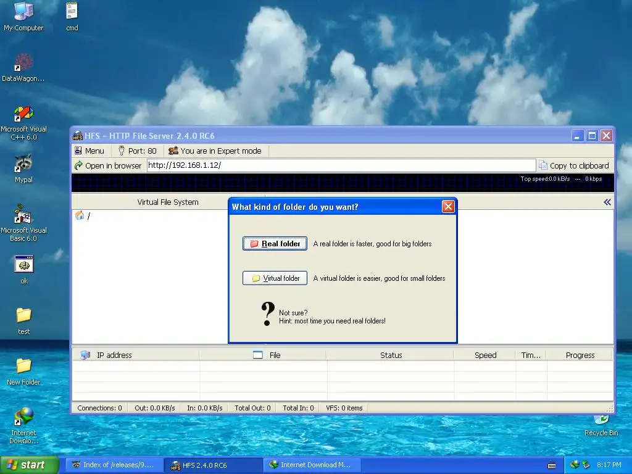Click 'Total Out: 0' status entry
Image resolution: width=632 pixels, height=474 pixels.
click(252, 408)
